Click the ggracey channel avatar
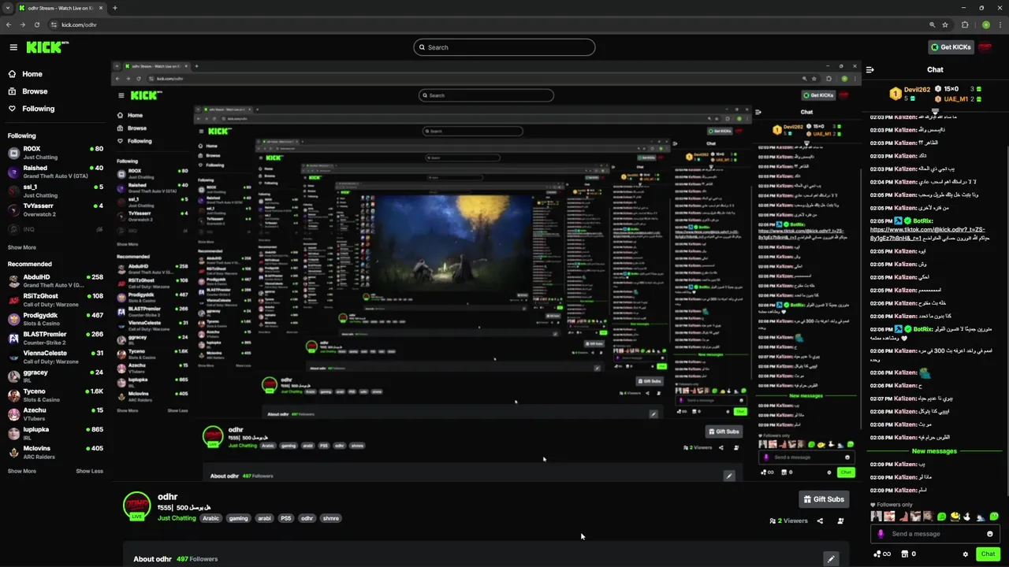The width and height of the screenshot is (1009, 567). [x=14, y=376]
